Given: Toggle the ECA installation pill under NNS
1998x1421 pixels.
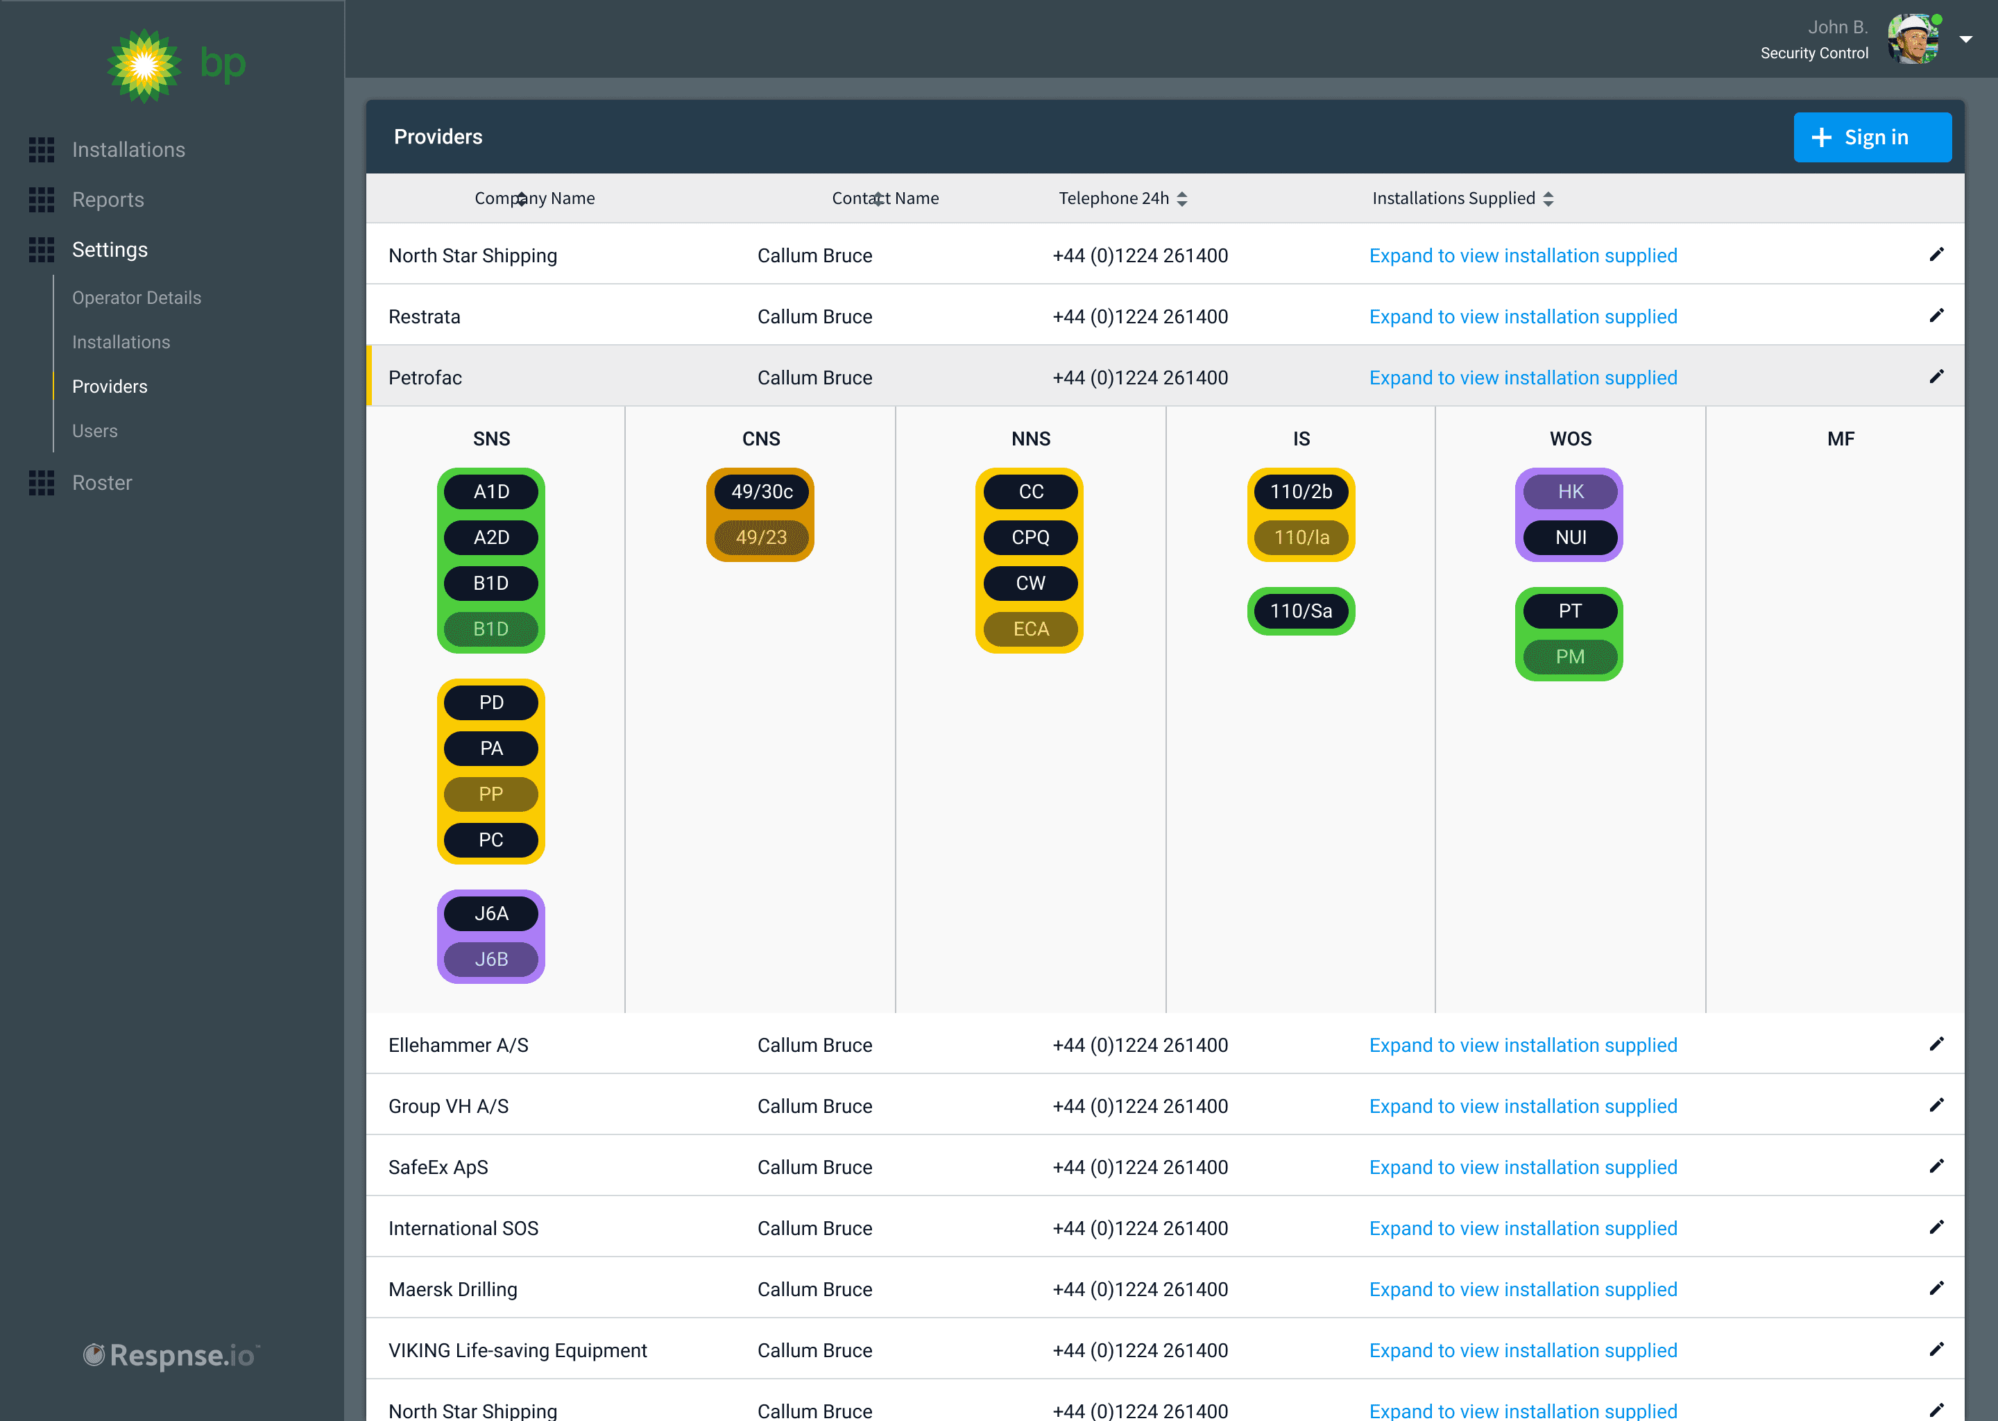Looking at the screenshot, I should [1030, 629].
